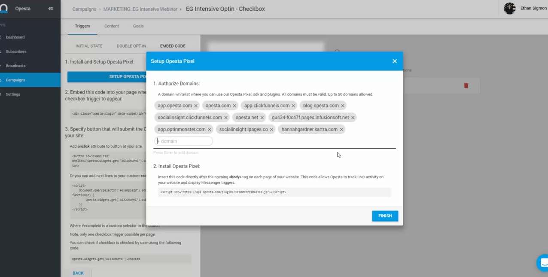
Task: Collapse the Opesta sidebar menu
Action: pos(51,9)
